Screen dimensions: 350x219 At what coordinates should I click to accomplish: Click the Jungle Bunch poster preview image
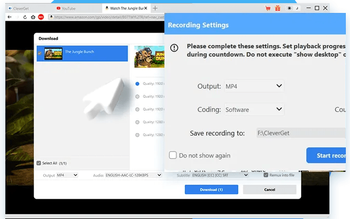(149, 57)
